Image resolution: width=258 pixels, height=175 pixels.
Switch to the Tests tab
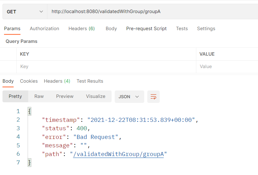(x=182, y=29)
